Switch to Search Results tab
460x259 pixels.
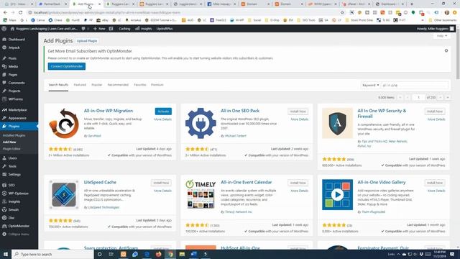pos(58,85)
